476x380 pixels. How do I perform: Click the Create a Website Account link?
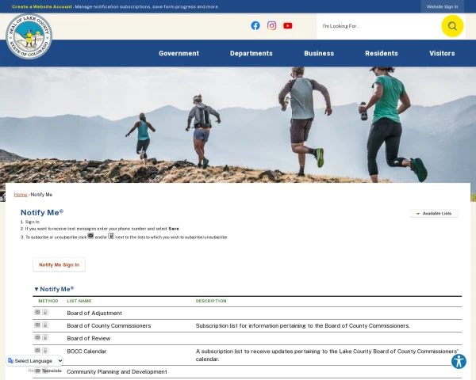pyautogui.click(x=41, y=6)
